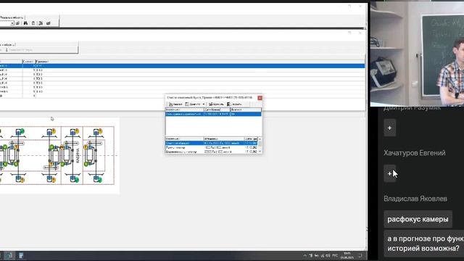This screenshot has width=464, height=261.
Task: Click the scroll-up arrow of dialog's lower list
Action: [260, 138]
